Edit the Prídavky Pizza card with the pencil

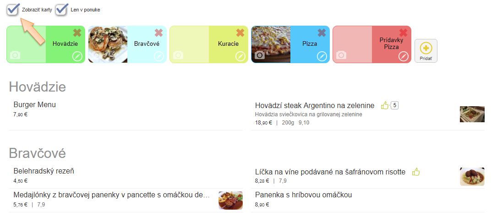click(403, 57)
